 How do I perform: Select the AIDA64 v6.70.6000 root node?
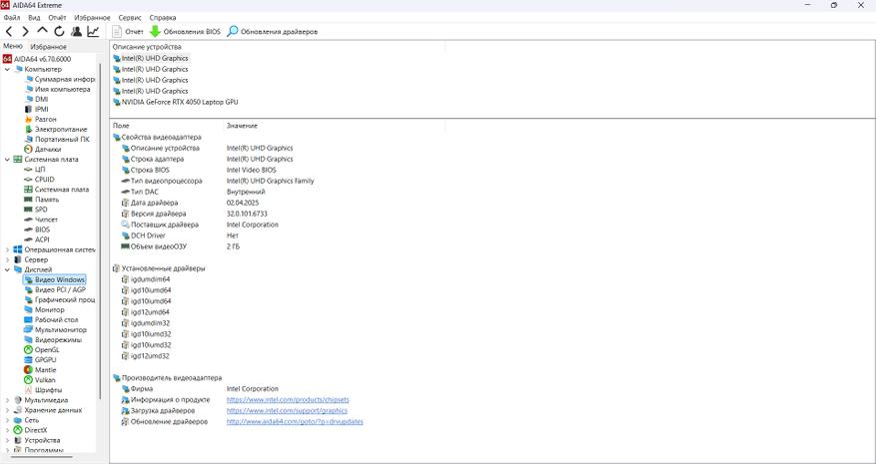pos(37,59)
